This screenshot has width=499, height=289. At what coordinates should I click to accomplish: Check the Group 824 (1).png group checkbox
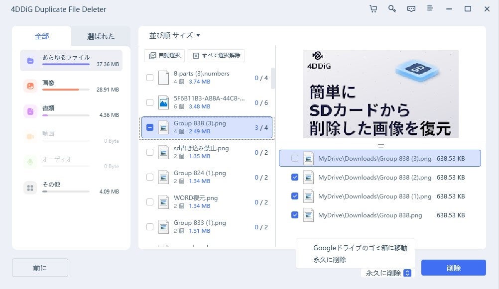[149, 177]
